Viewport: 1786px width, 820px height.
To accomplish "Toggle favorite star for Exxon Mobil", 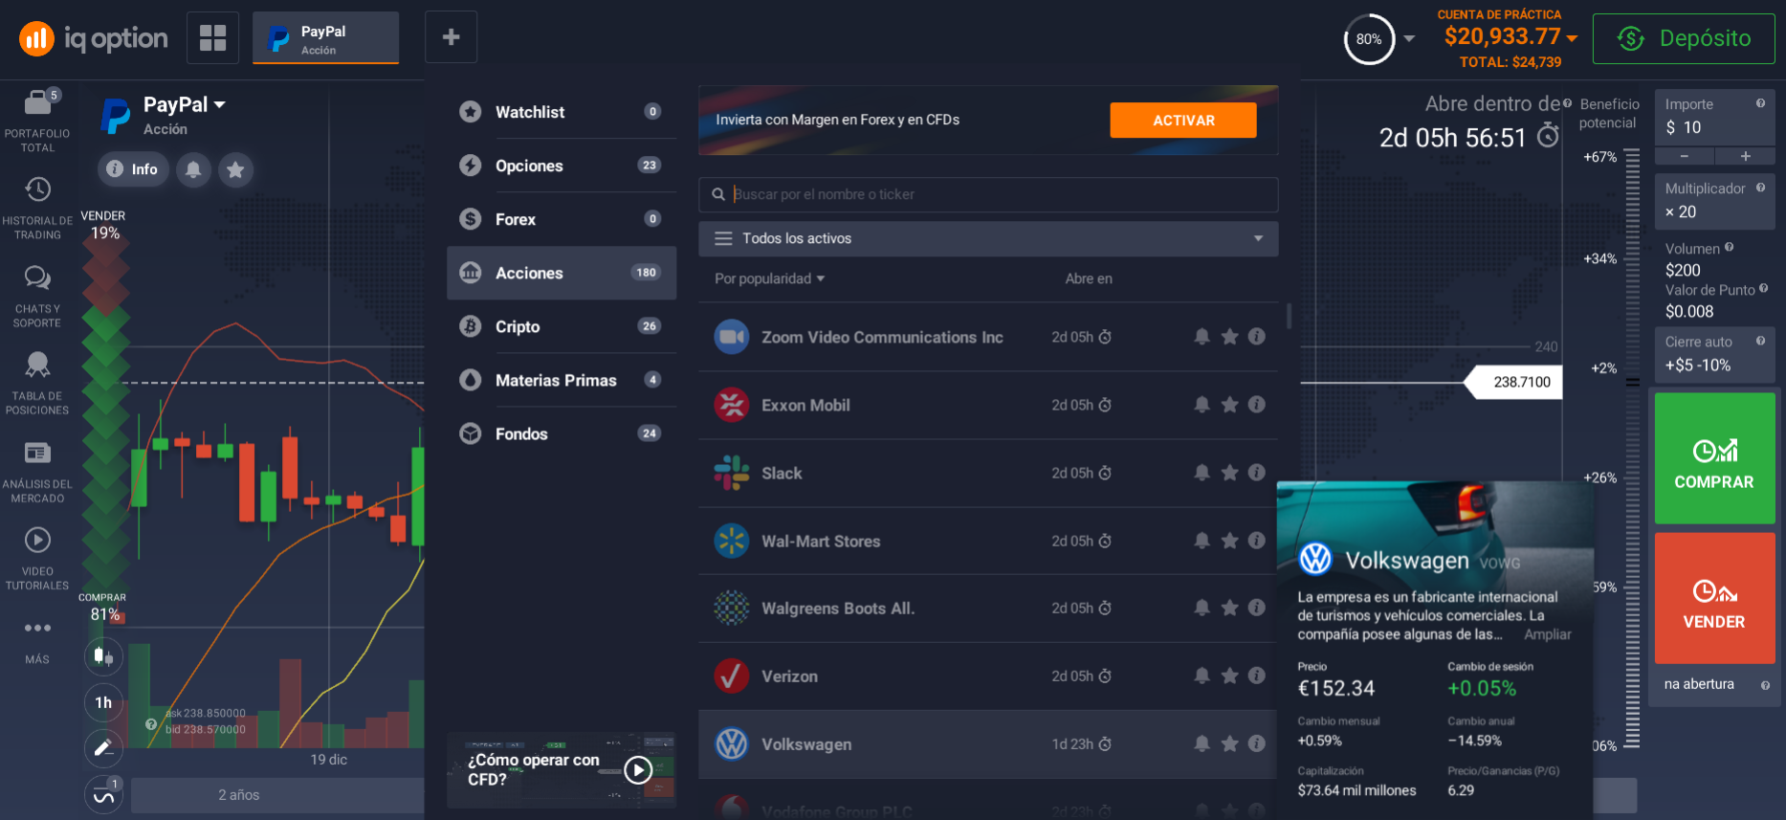I will click(x=1230, y=405).
